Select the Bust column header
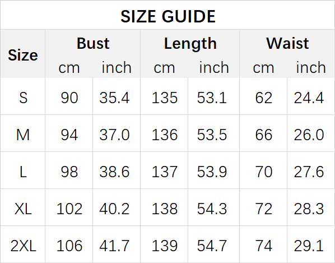 [x=93, y=43]
